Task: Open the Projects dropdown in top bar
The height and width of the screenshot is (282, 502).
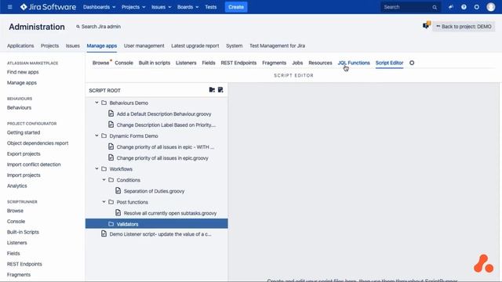Action: pos(133,7)
